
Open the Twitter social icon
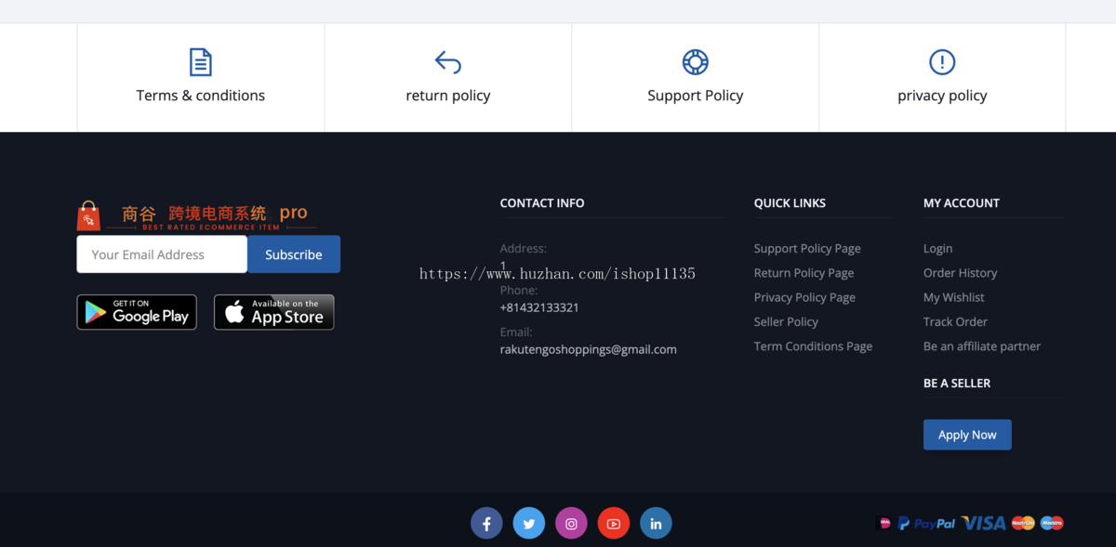pos(529,524)
